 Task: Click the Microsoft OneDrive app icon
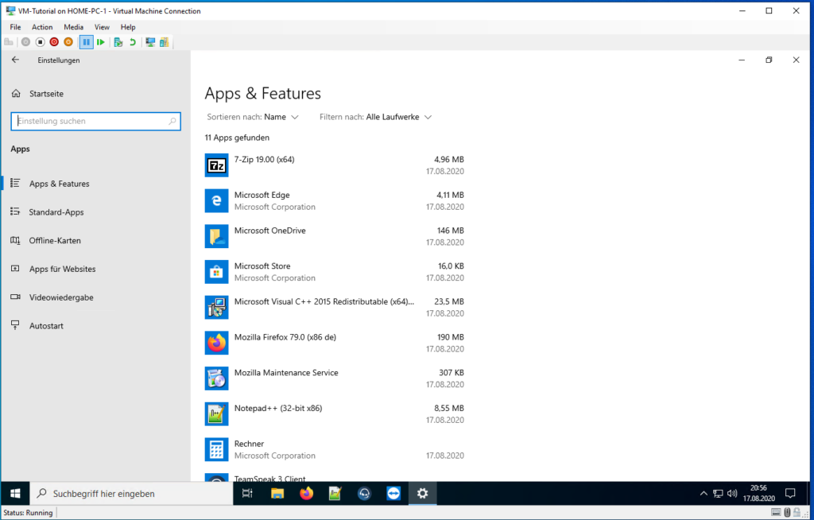coord(216,236)
